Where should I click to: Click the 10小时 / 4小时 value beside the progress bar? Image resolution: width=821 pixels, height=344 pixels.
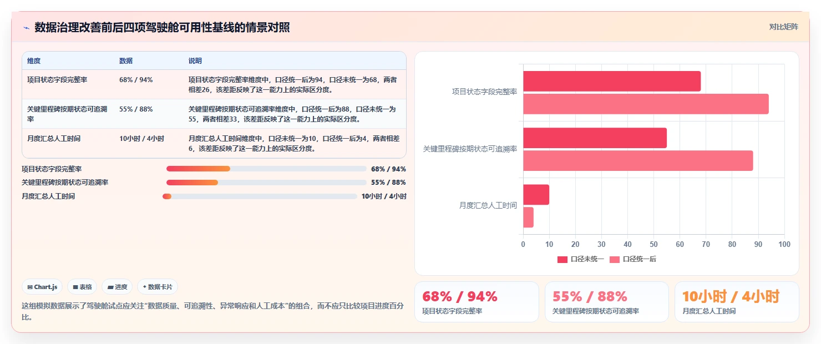[384, 196]
